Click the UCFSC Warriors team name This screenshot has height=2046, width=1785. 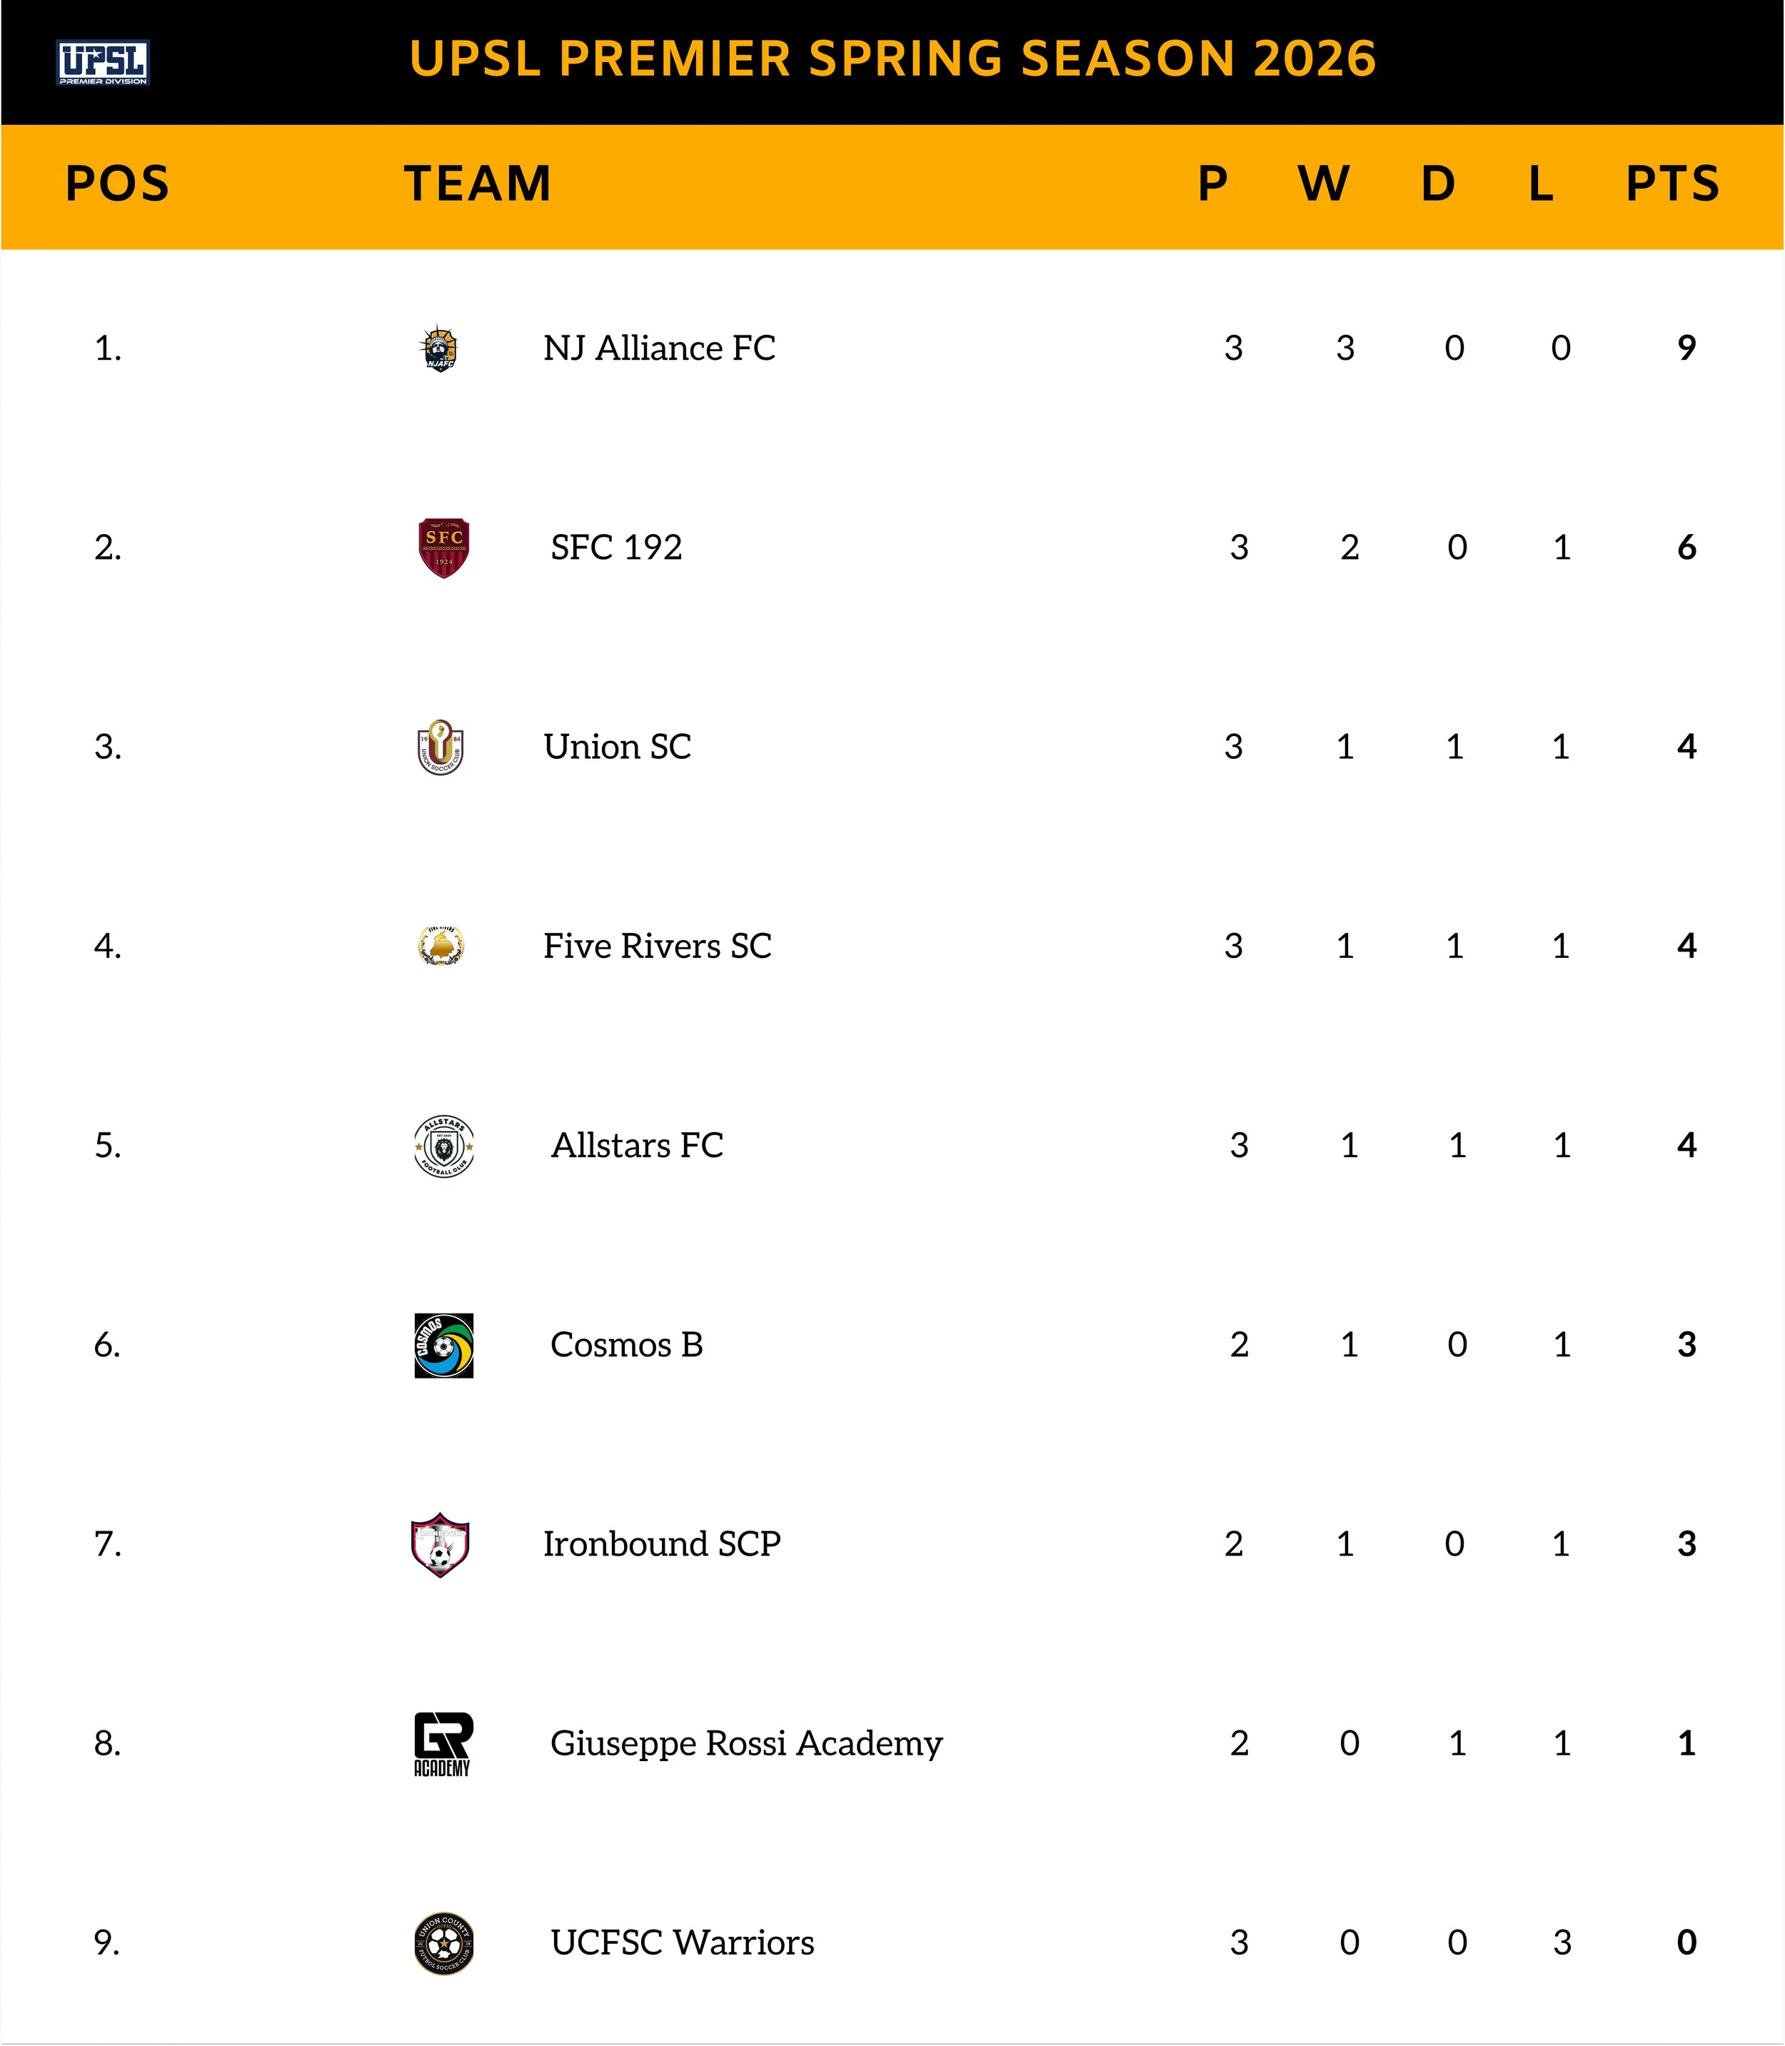[x=683, y=1941]
